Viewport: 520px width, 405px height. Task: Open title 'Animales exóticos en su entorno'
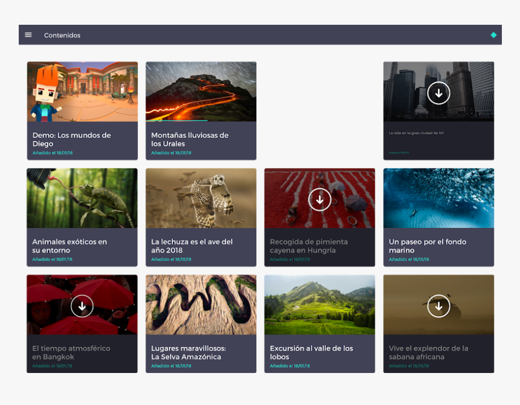[x=70, y=246]
